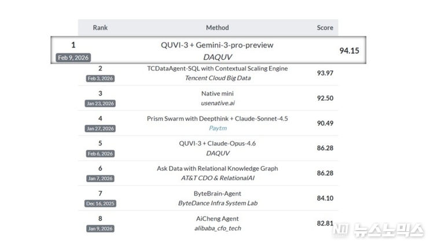Open Ask Data with Relational Knowledge Graph
Viewport: 434px width, 248px height.
(217, 168)
